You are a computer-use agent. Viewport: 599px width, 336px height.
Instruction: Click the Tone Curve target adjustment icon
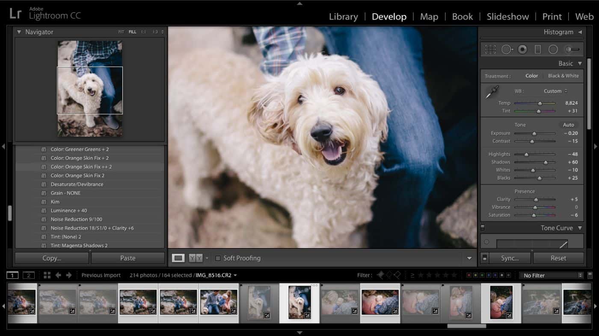486,242
